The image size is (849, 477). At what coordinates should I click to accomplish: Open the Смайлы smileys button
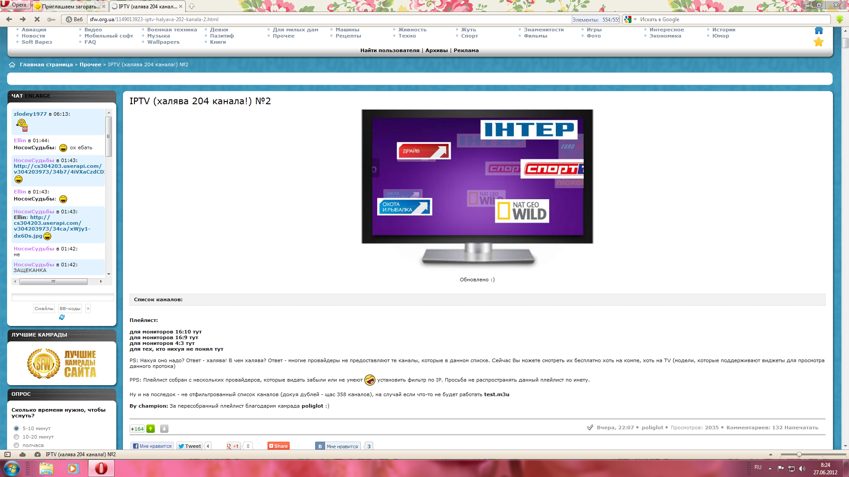tap(44, 309)
